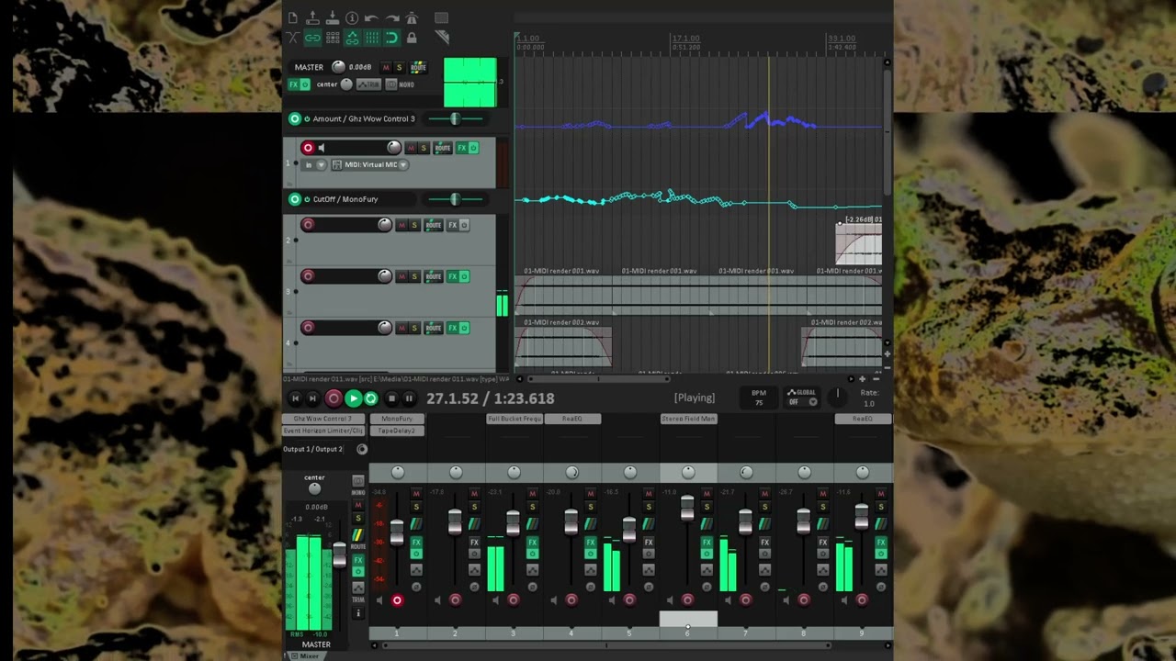Open ROUTE for track 4
Viewport: 1176px width, 661px height.
[x=433, y=328]
